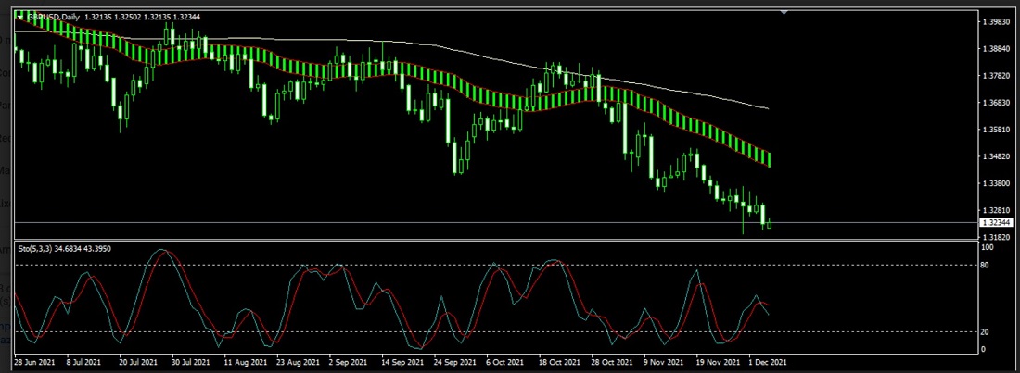Click the chart shift triangle marker at top
1020x373 pixels.
pyautogui.click(x=784, y=12)
